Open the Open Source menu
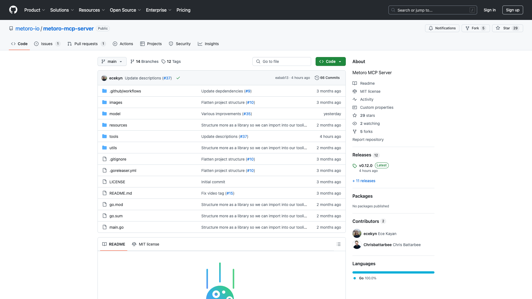 click(x=125, y=10)
